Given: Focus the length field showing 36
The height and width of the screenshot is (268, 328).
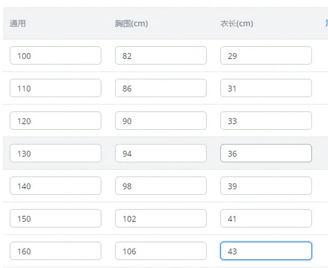Looking at the screenshot, I should [x=266, y=153].
